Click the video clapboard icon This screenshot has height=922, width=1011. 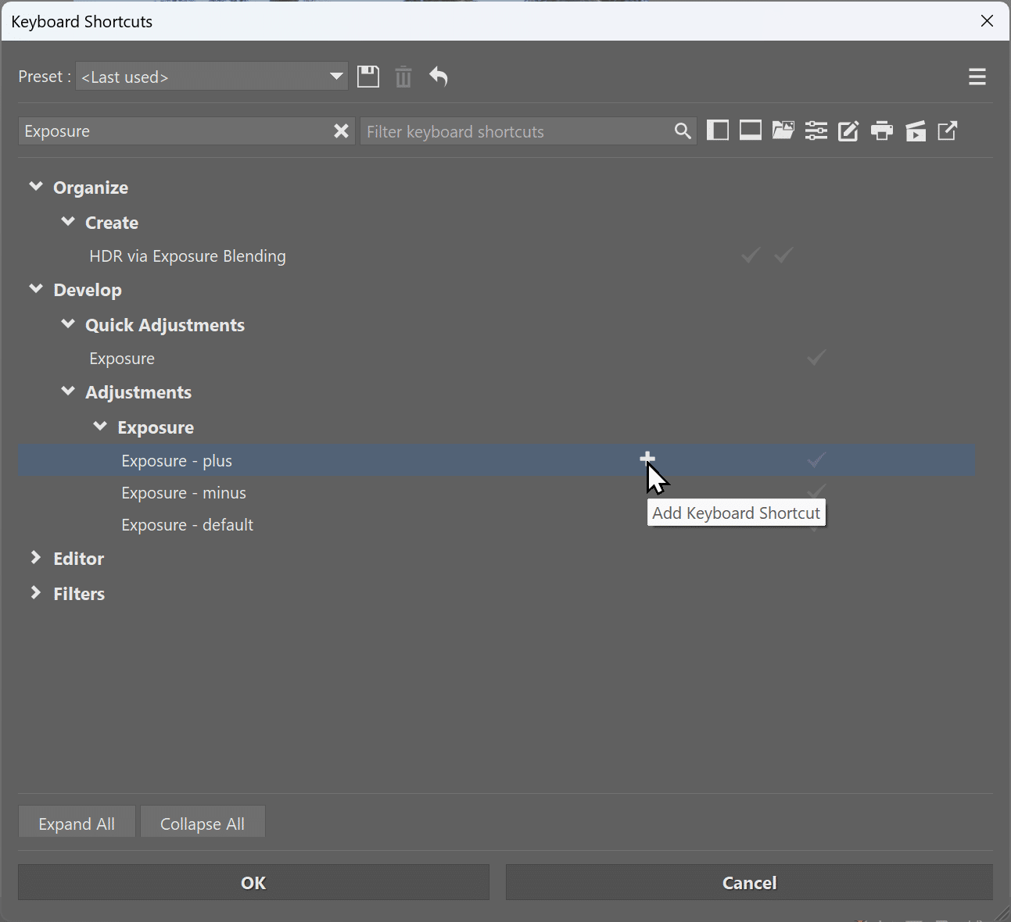point(915,130)
